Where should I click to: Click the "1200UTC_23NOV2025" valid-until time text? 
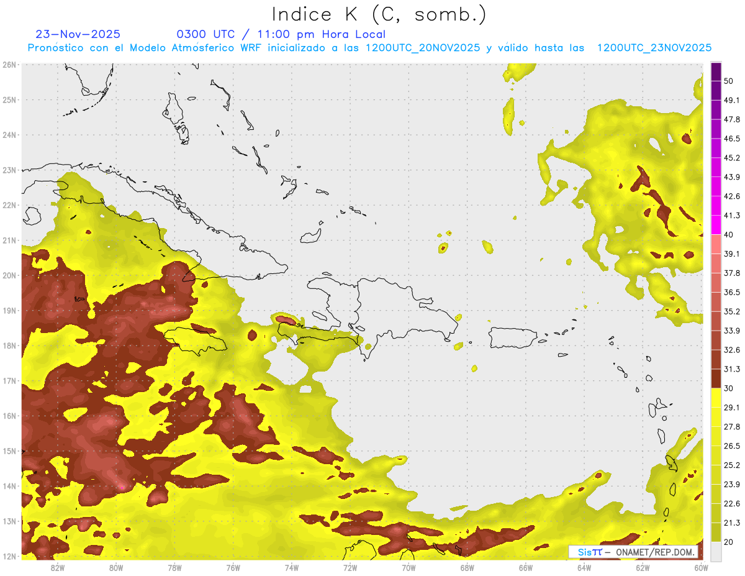(x=654, y=48)
